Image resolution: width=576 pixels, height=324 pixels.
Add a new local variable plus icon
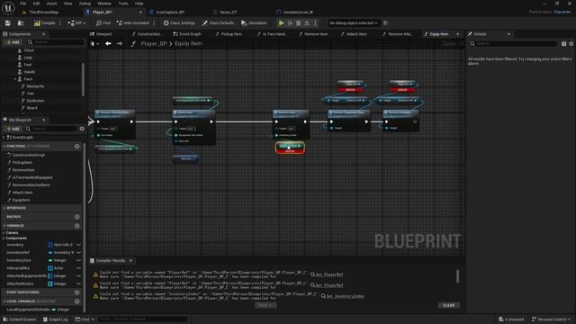[76, 301]
